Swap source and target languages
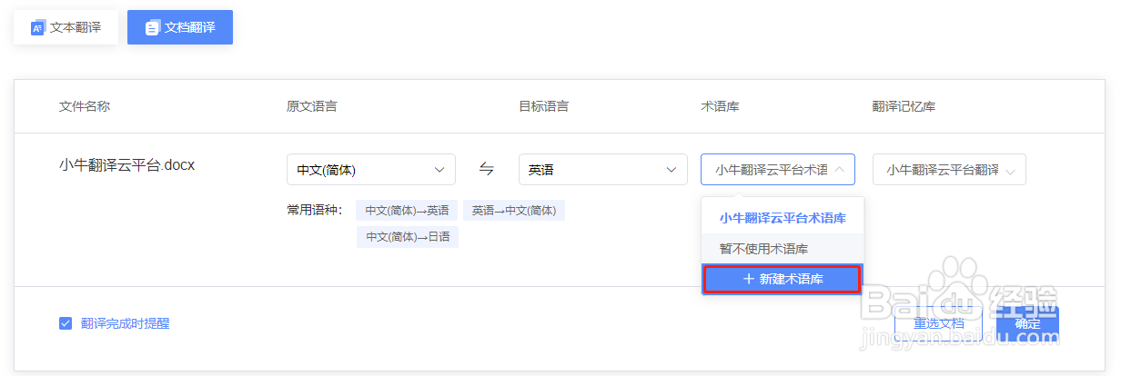Image resolution: width=1121 pixels, height=376 pixels. [487, 169]
